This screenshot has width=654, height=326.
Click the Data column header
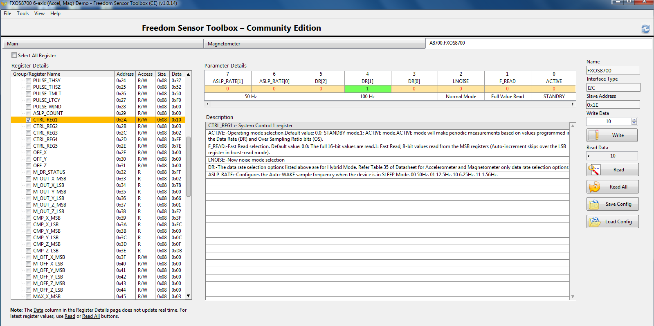(x=177, y=74)
